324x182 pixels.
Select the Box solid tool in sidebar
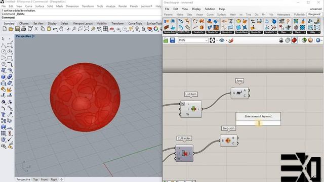(3, 77)
